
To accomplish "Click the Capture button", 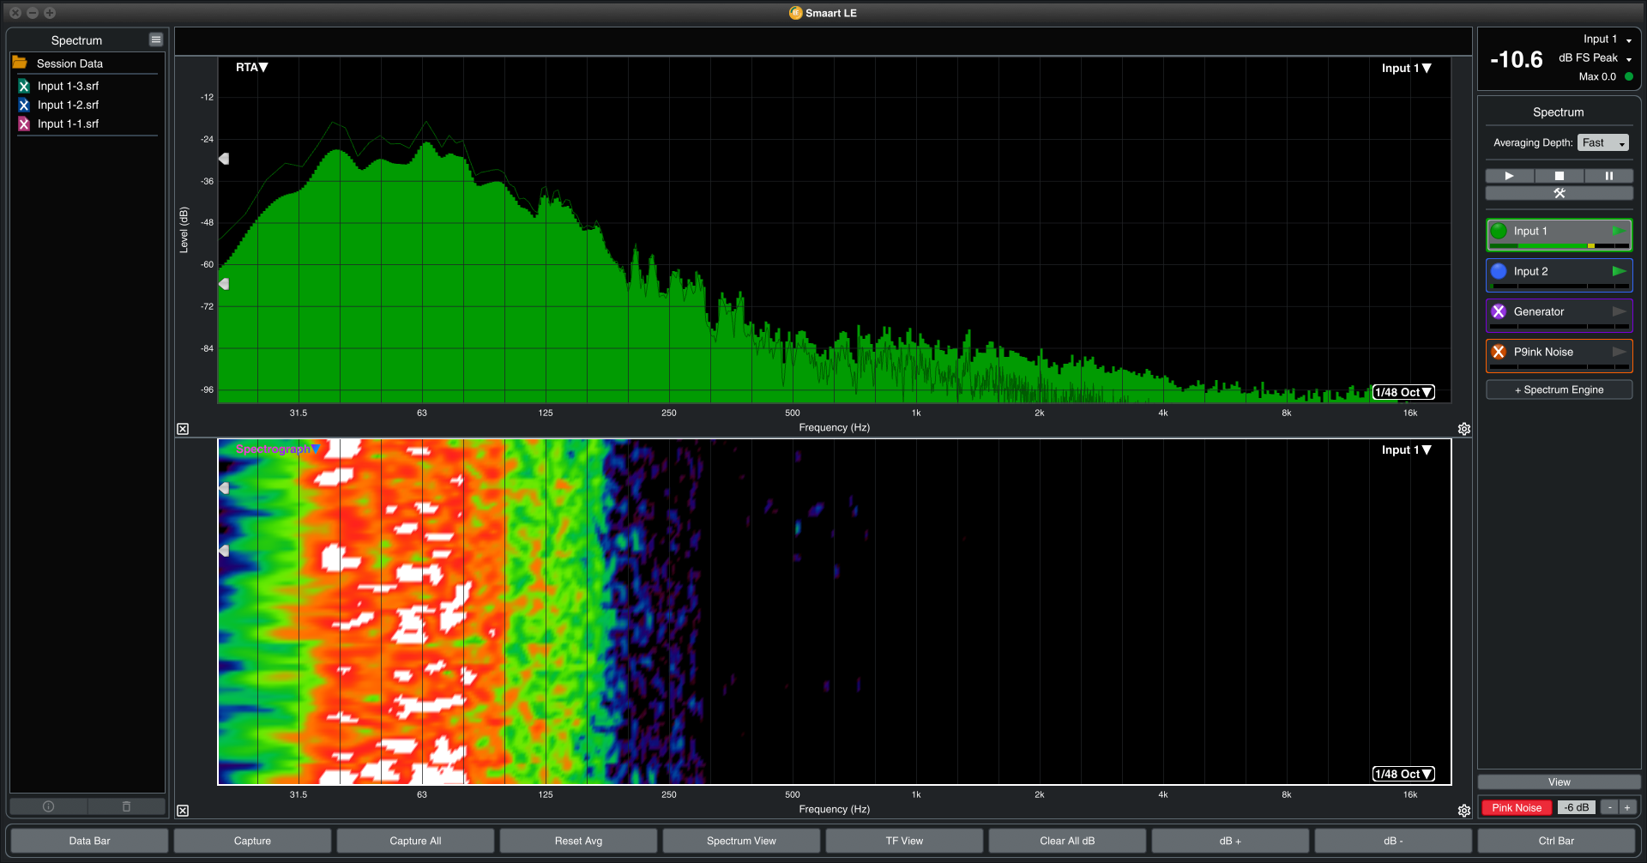I will [252, 841].
